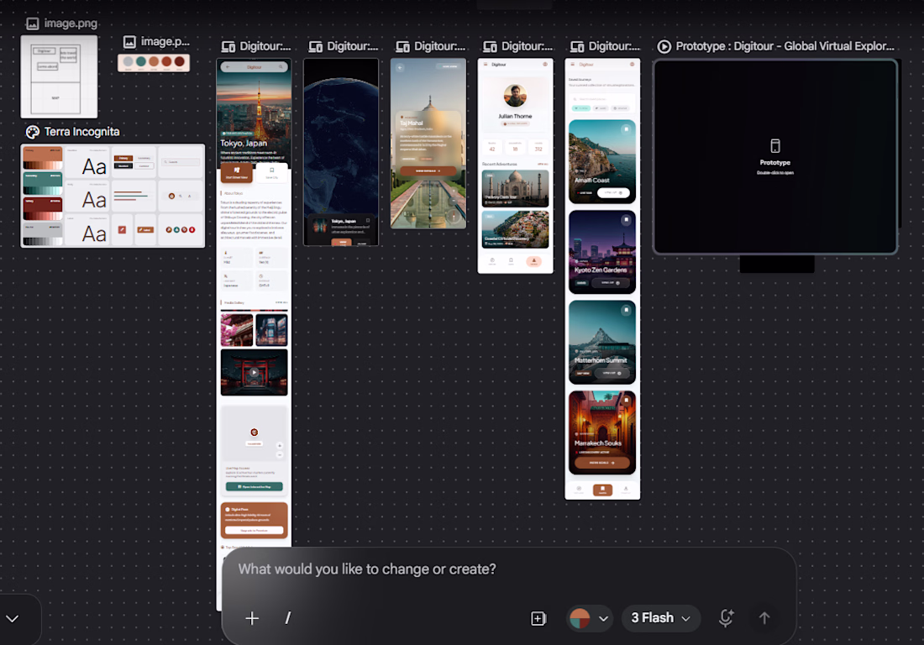Select the Digitour label above Julian Thorne screen

527,46
